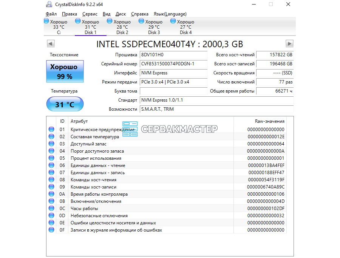Click the CrystalDiskInfo application icon in title bar
Viewport: 340px width, 258px height.
pyautogui.click(x=49, y=4)
